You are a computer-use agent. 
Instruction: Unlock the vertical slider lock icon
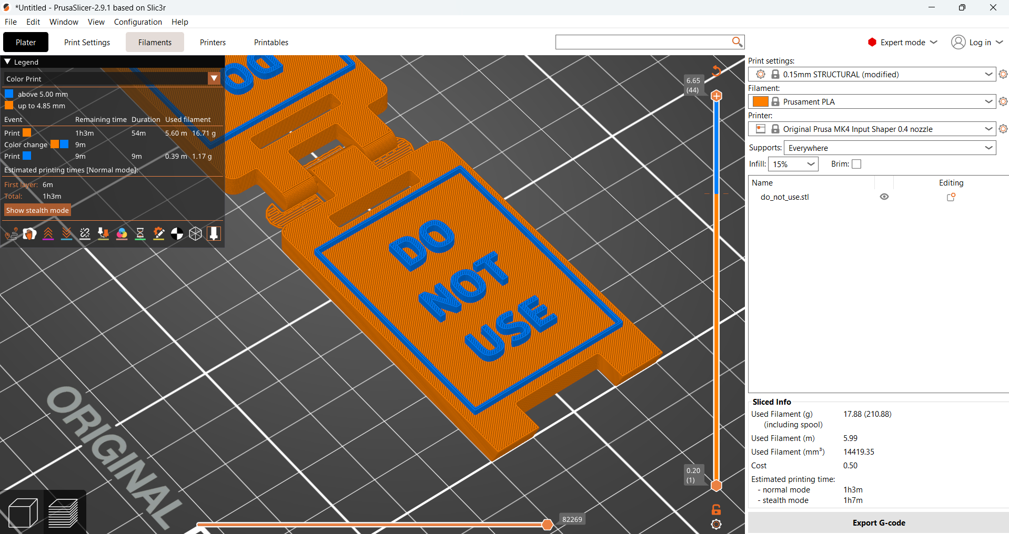[x=716, y=509]
